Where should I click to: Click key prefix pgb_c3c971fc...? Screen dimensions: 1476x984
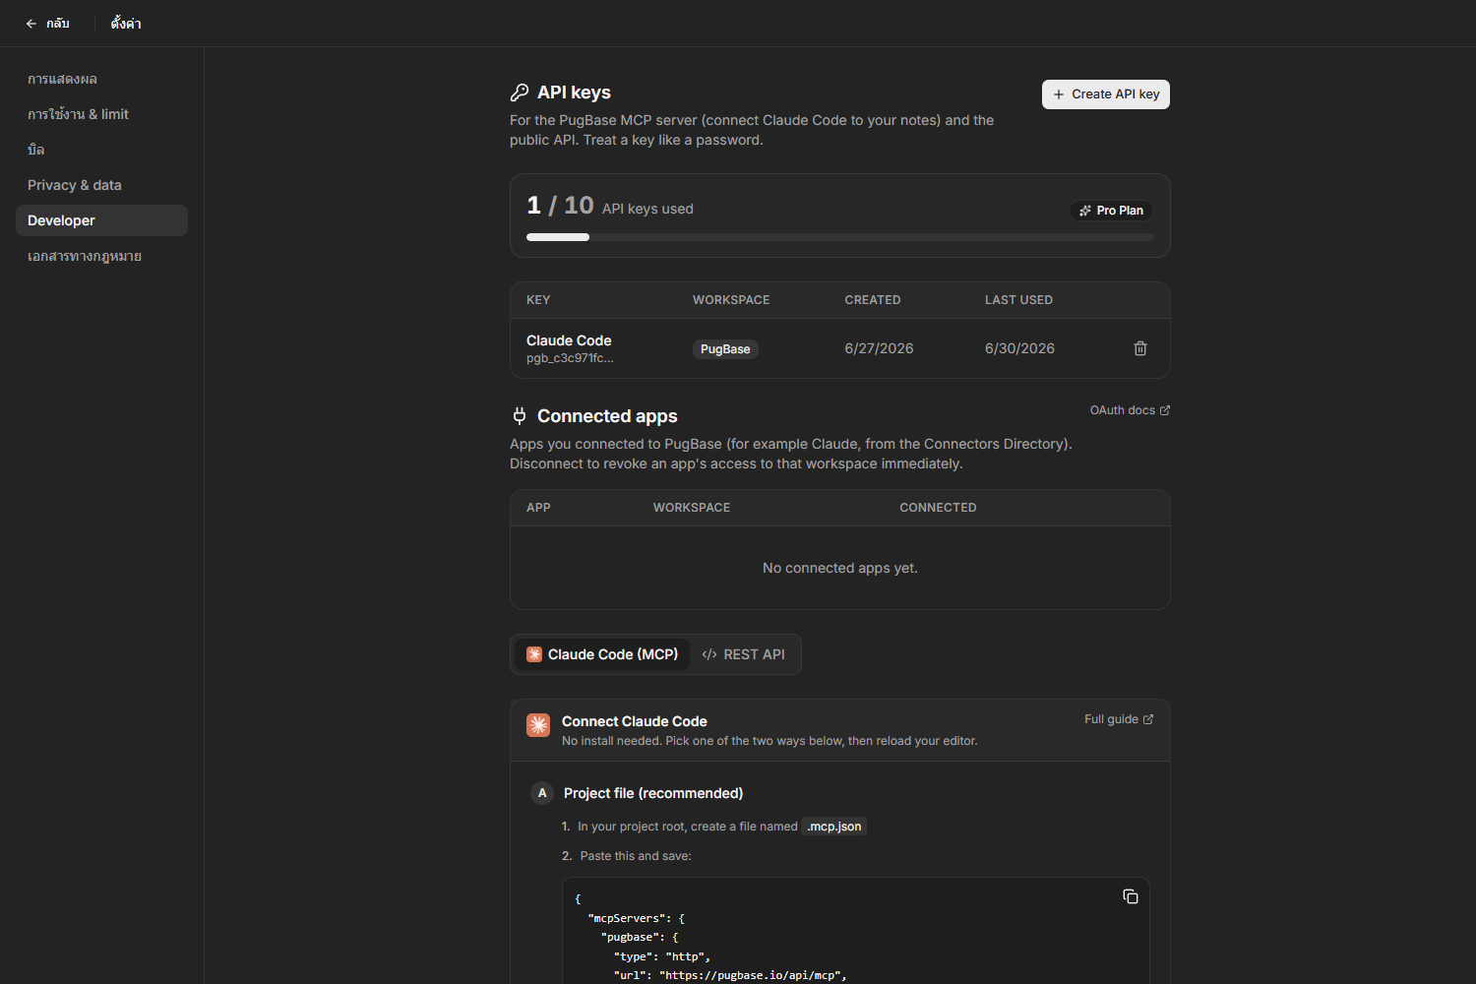click(x=570, y=358)
